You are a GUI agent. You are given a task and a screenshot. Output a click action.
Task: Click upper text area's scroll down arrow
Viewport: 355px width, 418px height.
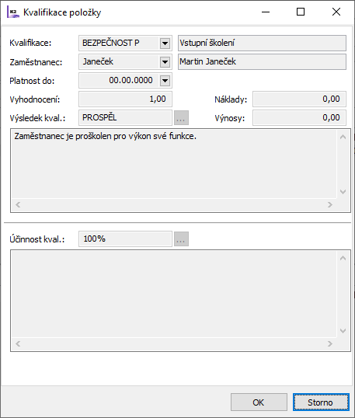point(343,192)
